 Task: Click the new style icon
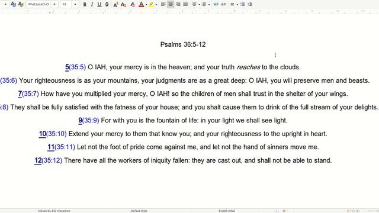[x=21, y=4]
